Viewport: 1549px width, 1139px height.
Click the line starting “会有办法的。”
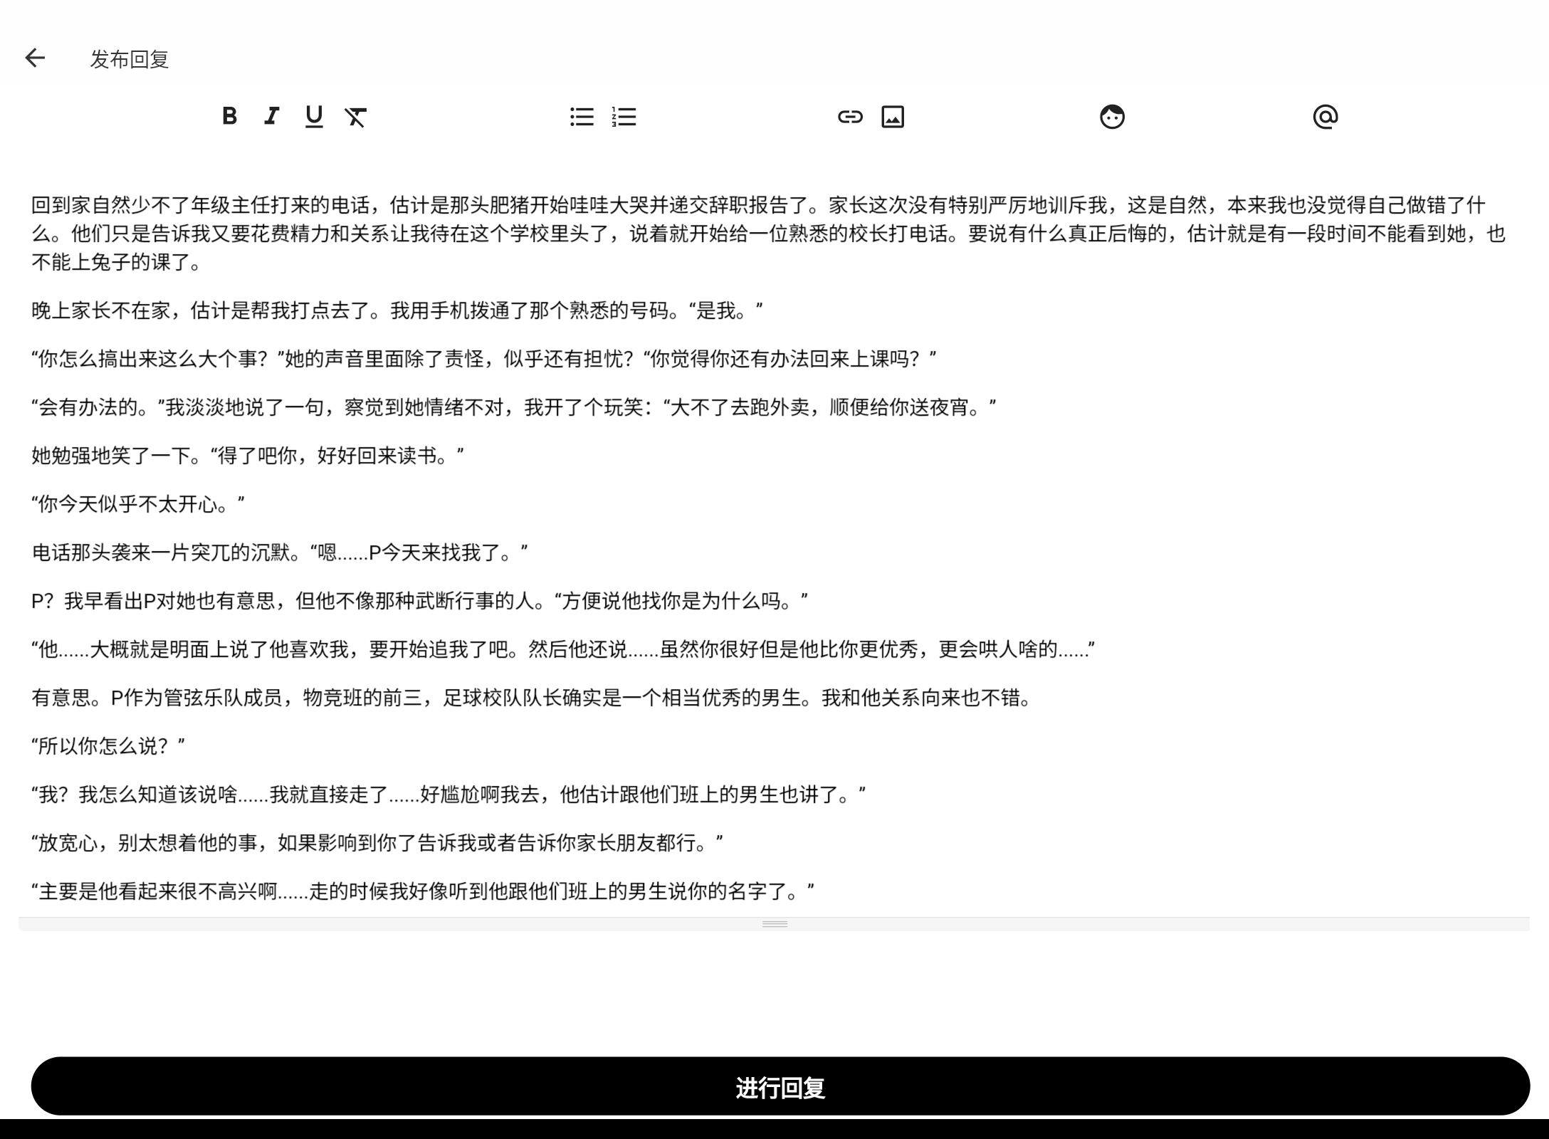514,407
